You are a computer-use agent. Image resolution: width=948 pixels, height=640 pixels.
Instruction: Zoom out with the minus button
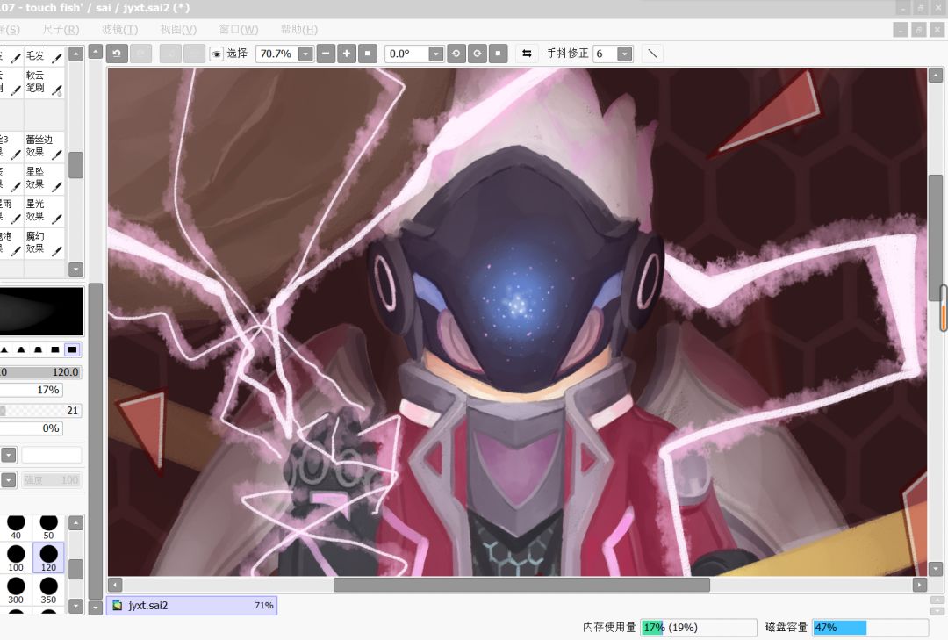tap(326, 54)
